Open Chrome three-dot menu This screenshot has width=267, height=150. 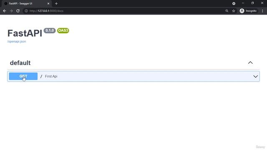(x=262, y=11)
